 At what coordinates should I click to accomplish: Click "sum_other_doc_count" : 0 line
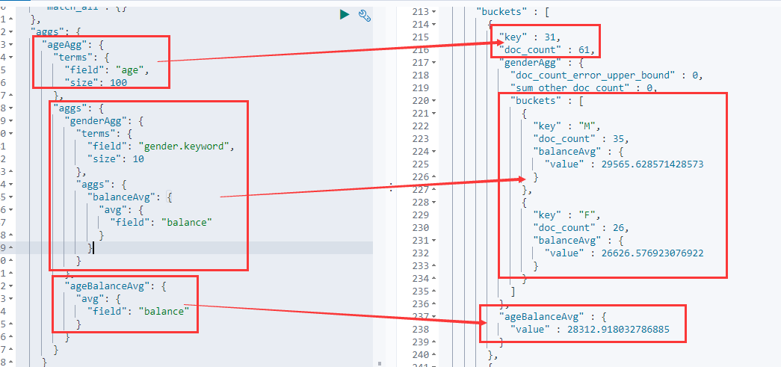[584, 88]
